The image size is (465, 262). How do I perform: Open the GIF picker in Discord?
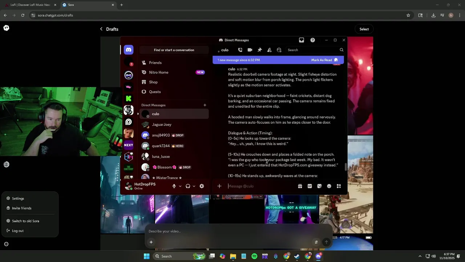[x=310, y=186]
